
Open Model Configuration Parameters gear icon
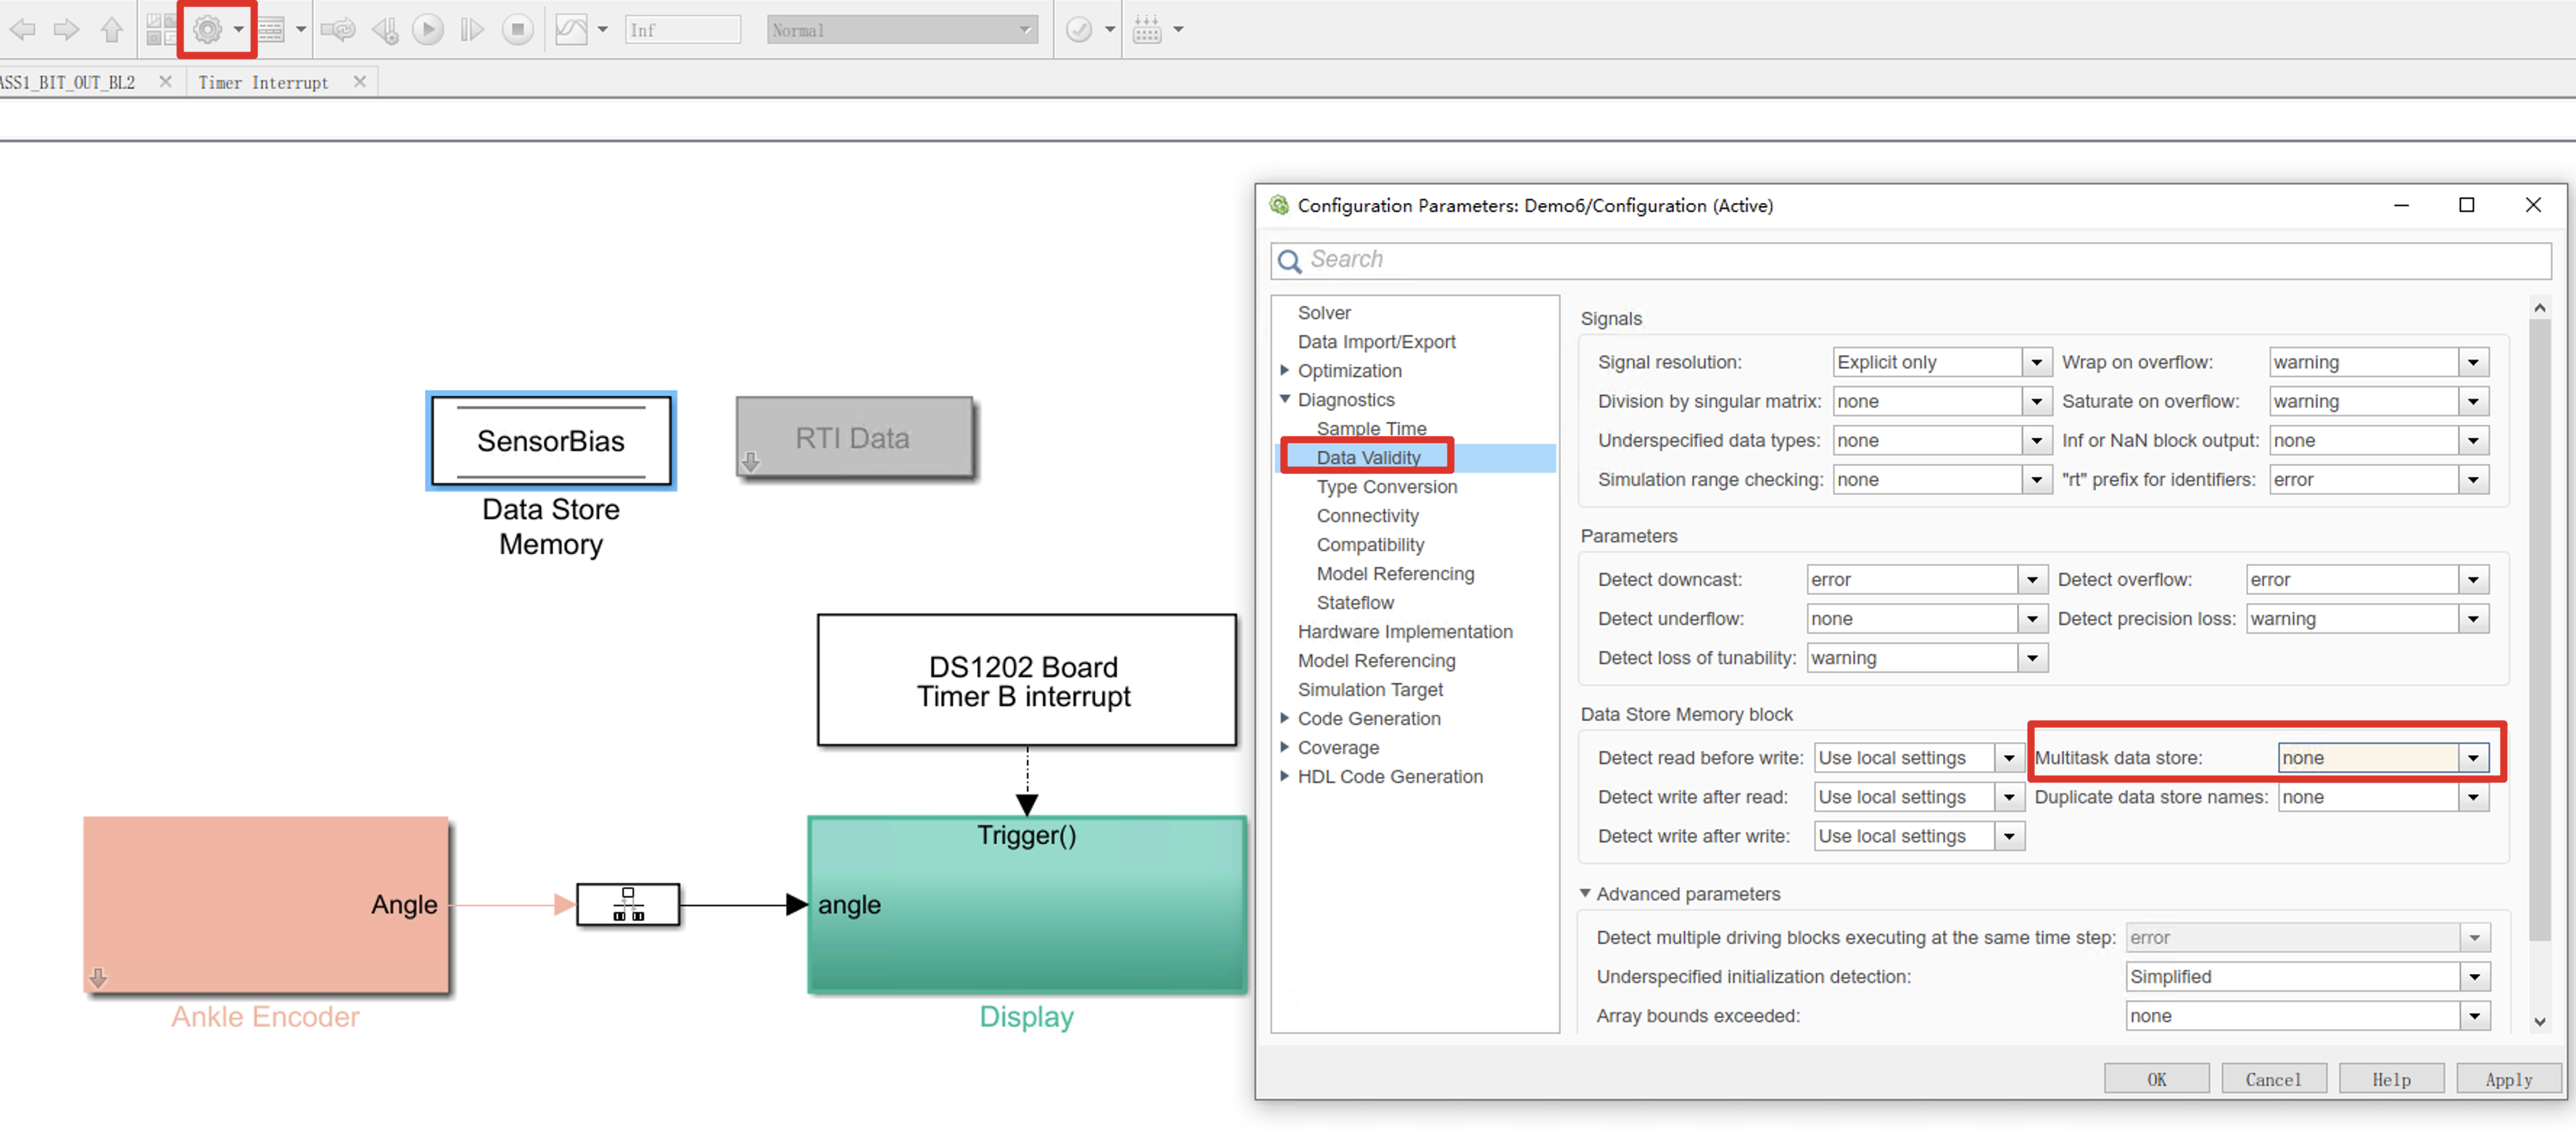[x=207, y=29]
